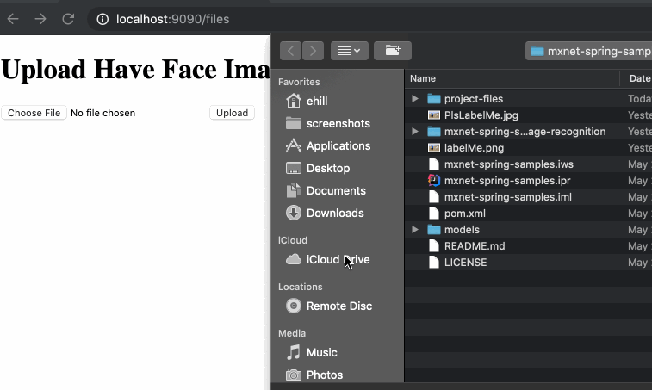Navigate forward in the file dialog
This screenshot has width=652, height=390.
coord(314,51)
